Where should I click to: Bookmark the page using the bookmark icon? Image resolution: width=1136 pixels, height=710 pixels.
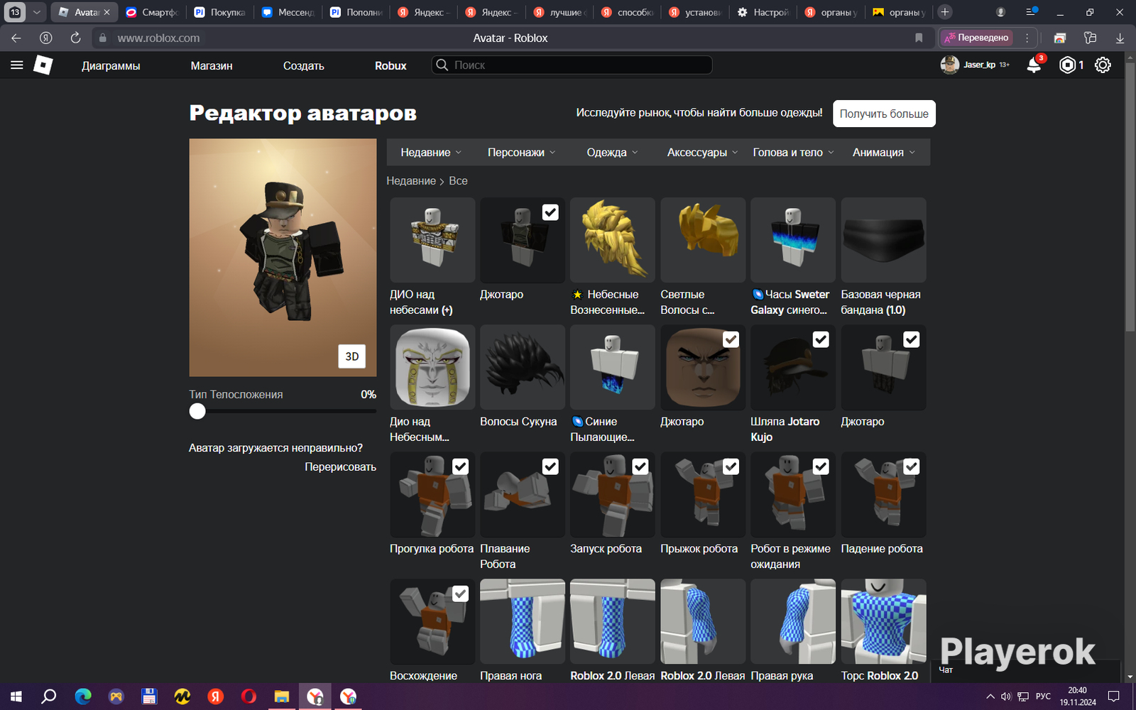(x=919, y=38)
